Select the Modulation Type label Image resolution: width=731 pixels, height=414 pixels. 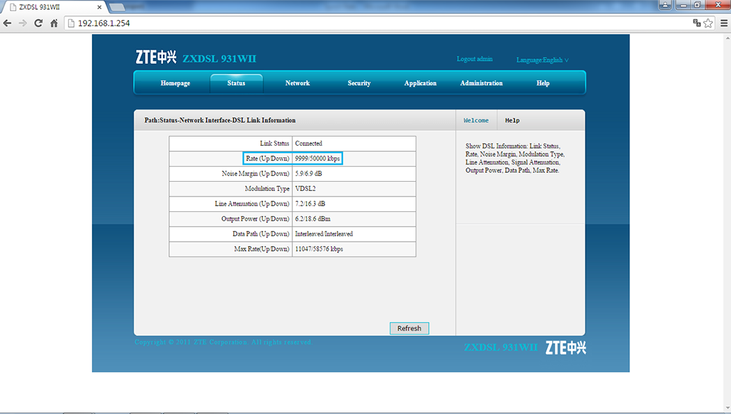click(x=267, y=189)
